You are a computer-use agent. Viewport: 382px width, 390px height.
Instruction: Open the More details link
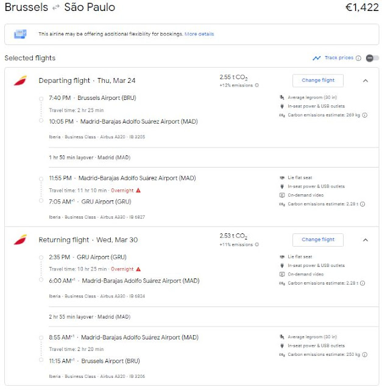pyautogui.click(x=199, y=34)
